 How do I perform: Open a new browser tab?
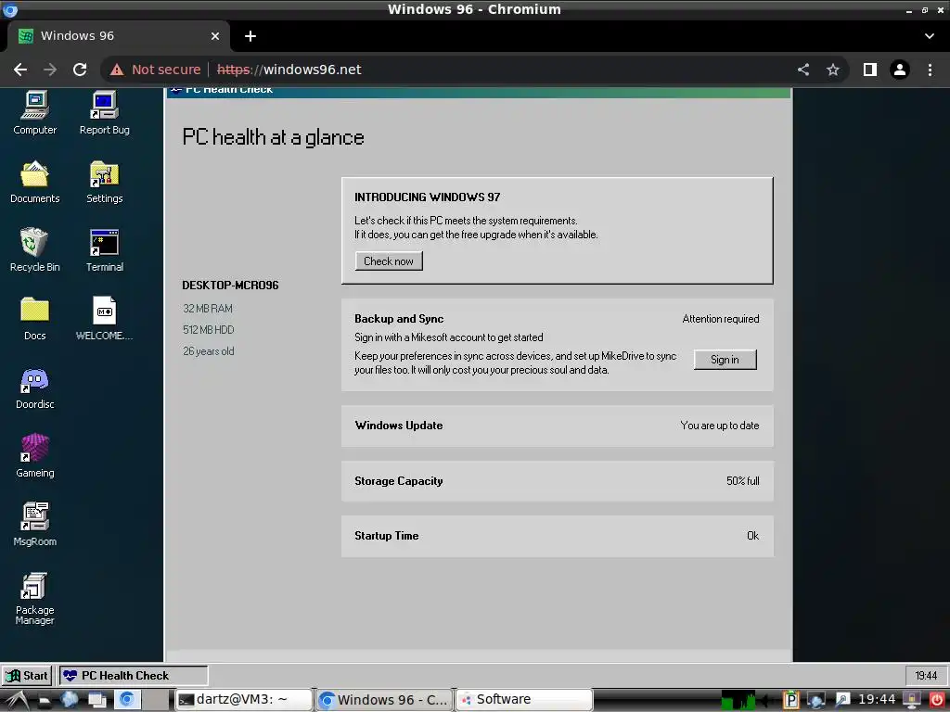pyautogui.click(x=250, y=36)
